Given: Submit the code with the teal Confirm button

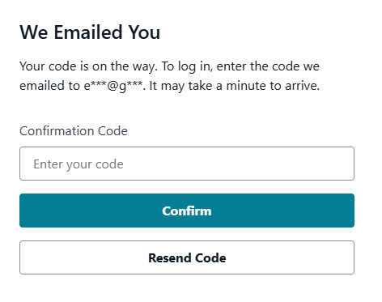Looking at the screenshot, I should click(x=187, y=211).
